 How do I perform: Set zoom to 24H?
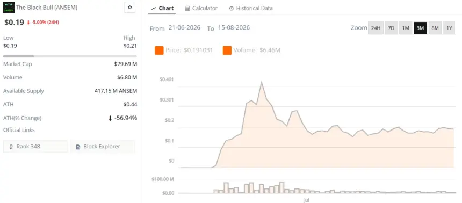point(376,28)
